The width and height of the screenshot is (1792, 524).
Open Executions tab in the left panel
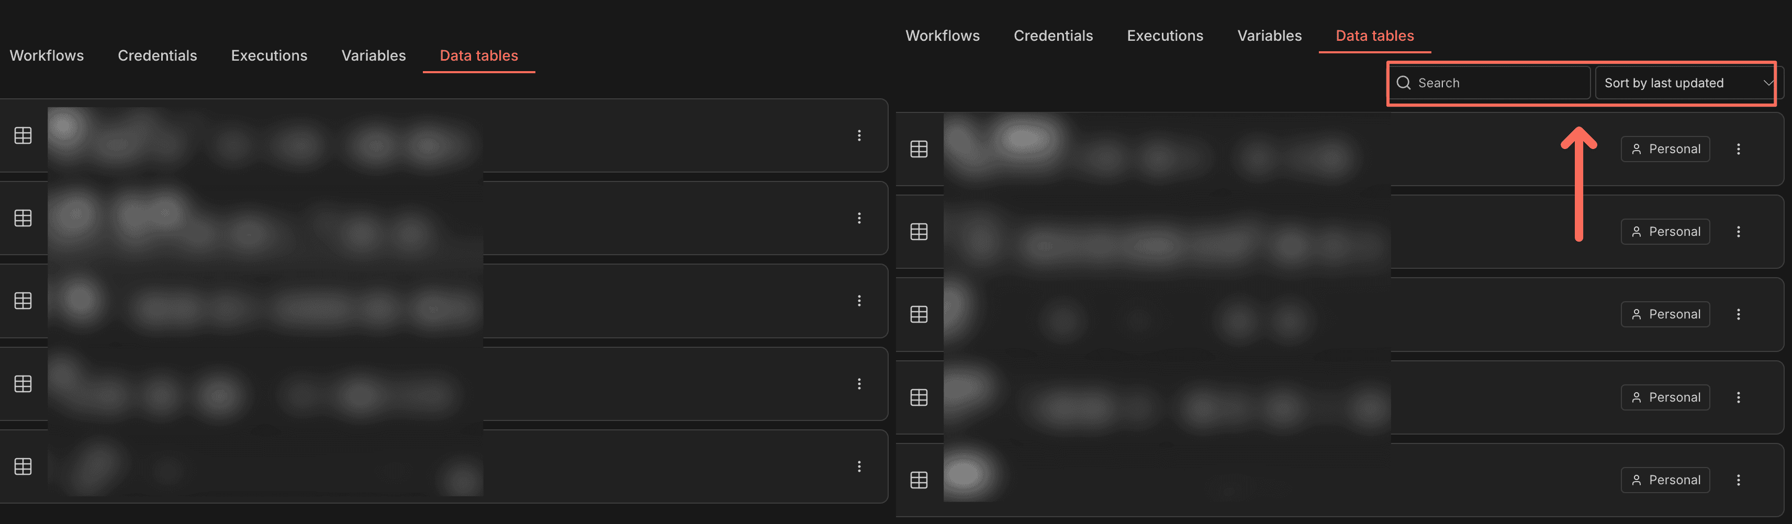(x=268, y=55)
